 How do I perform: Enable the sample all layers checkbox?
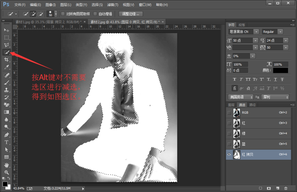[x=63, y=14]
